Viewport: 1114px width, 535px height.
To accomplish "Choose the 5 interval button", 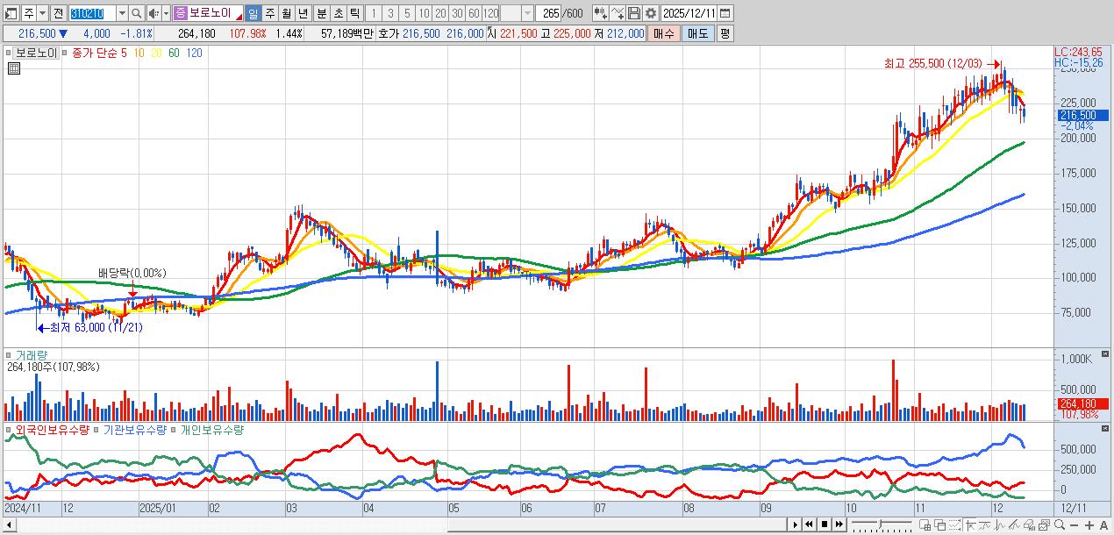I will coord(407,13).
